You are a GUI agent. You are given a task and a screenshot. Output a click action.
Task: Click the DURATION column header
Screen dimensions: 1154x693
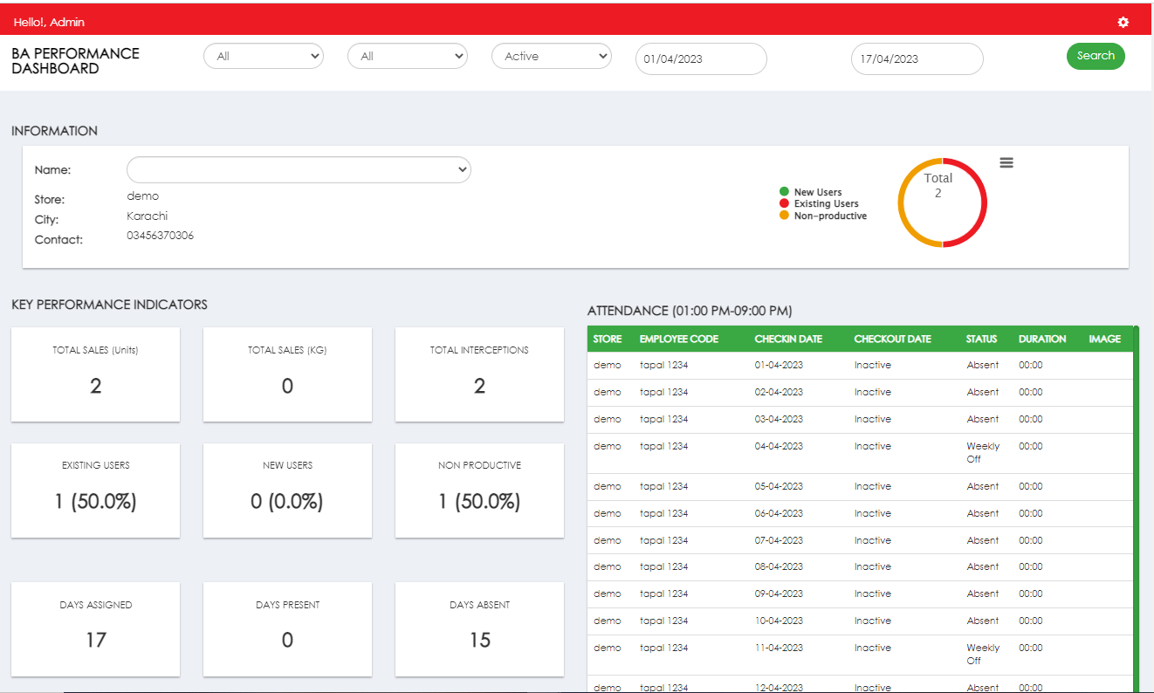point(1042,339)
